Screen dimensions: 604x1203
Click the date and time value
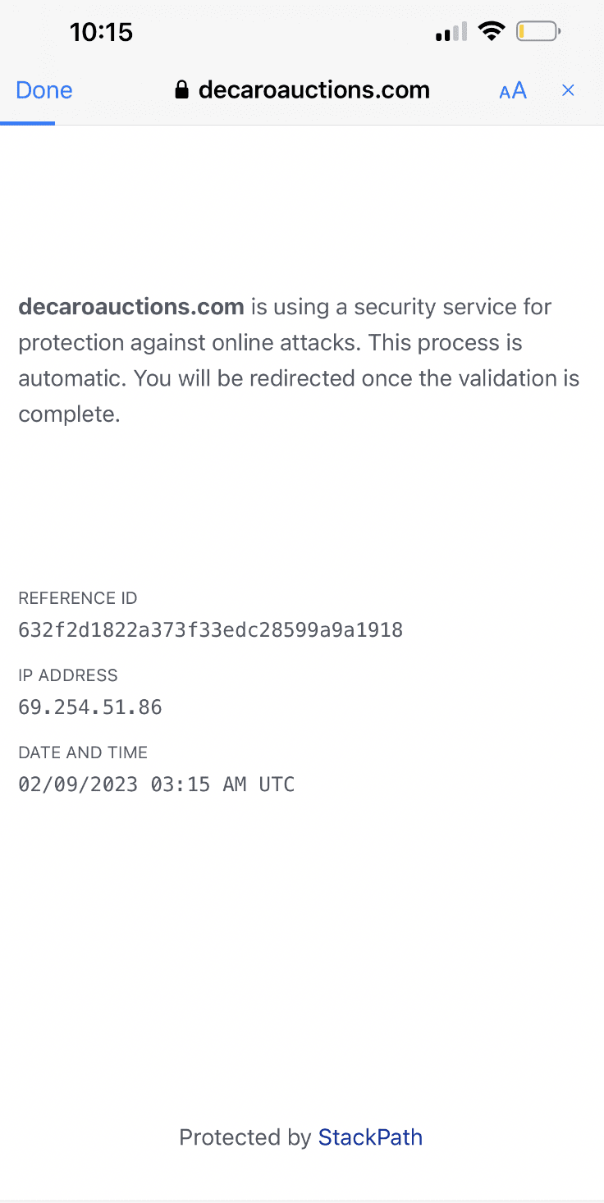(157, 784)
